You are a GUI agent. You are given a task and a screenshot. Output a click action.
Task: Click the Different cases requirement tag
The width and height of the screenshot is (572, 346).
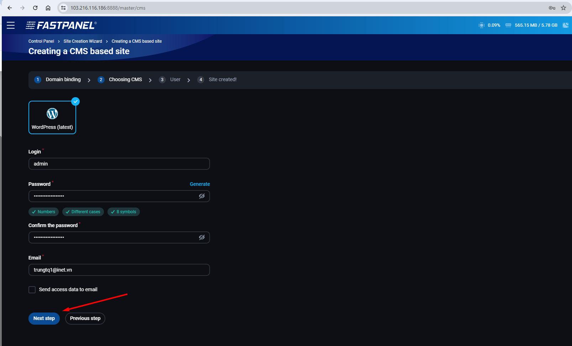[83, 212]
